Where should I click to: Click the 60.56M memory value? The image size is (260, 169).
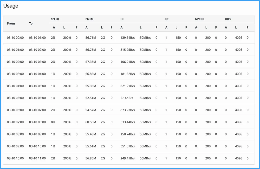[x=91, y=122]
